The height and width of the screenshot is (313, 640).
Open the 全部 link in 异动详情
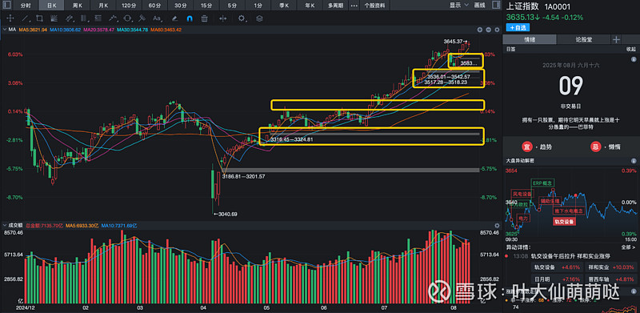click(626, 247)
